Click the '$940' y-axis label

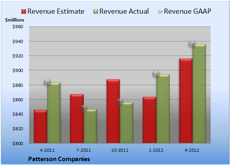pos(18,41)
